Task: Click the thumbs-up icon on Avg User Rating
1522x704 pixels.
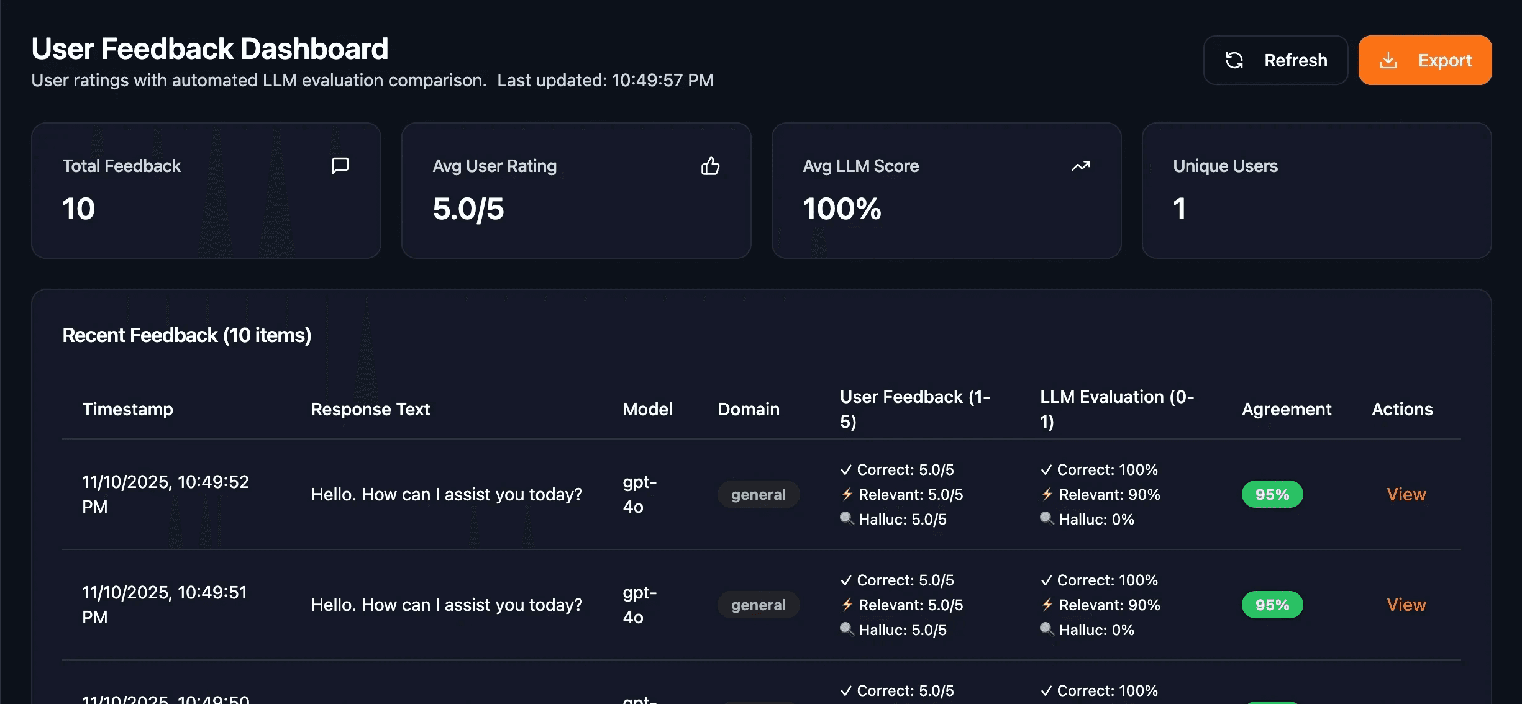Action: pyautogui.click(x=710, y=166)
